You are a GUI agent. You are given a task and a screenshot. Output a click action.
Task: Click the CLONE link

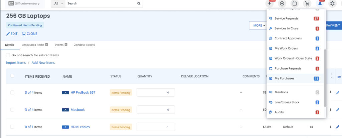pos(30,34)
